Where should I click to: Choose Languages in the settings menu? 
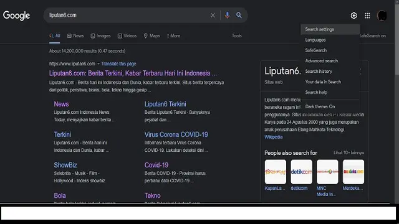tap(330, 40)
